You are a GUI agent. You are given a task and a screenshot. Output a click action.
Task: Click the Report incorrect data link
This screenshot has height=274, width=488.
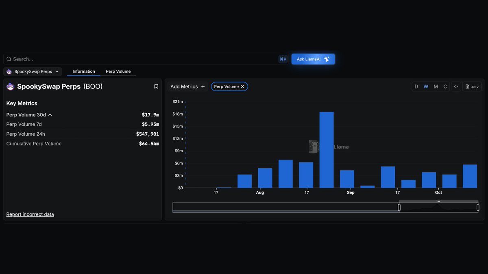[30, 214]
